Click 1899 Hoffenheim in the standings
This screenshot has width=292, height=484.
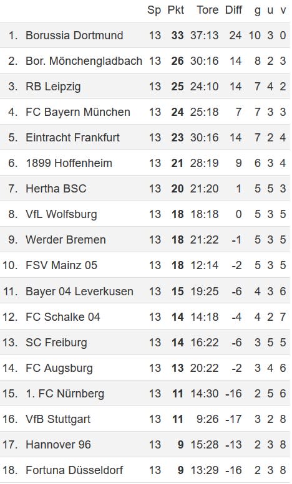(x=69, y=163)
